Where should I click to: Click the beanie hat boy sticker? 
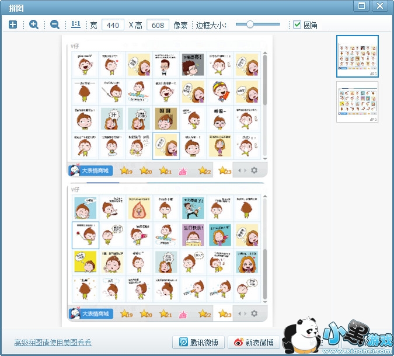click(x=220, y=92)
